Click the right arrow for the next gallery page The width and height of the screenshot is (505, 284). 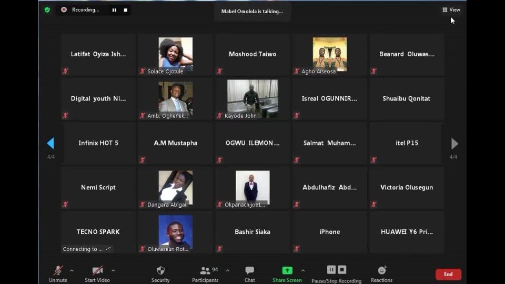click(454, 143)
